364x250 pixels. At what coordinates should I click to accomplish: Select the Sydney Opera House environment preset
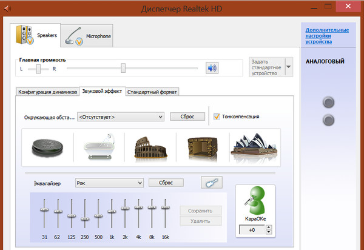pyautogui.click(x=254, y=146)
